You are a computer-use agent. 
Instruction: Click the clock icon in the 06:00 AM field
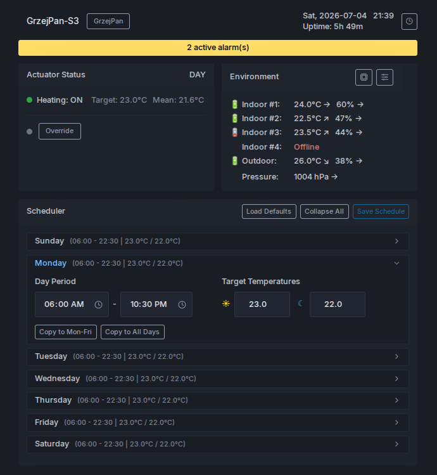[98, 304]
